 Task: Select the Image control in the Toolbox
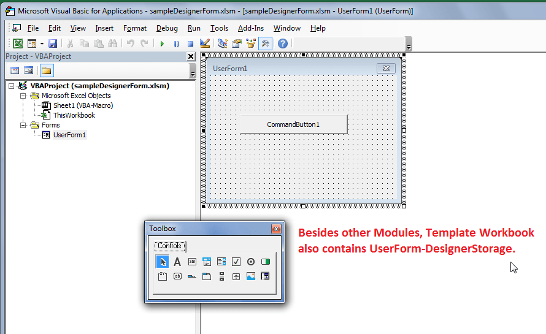[x=251, y=276]
